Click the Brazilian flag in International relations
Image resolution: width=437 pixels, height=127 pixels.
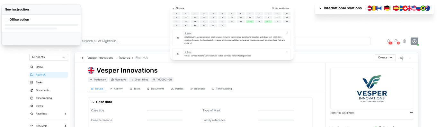pos(423,8)
